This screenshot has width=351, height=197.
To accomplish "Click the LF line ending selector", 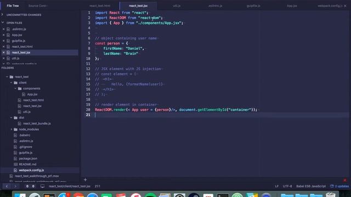I will [x=277, y=186].
